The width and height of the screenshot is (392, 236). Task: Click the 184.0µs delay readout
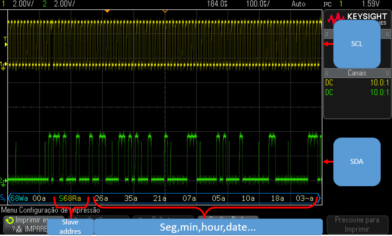click(x=217, y=4)
